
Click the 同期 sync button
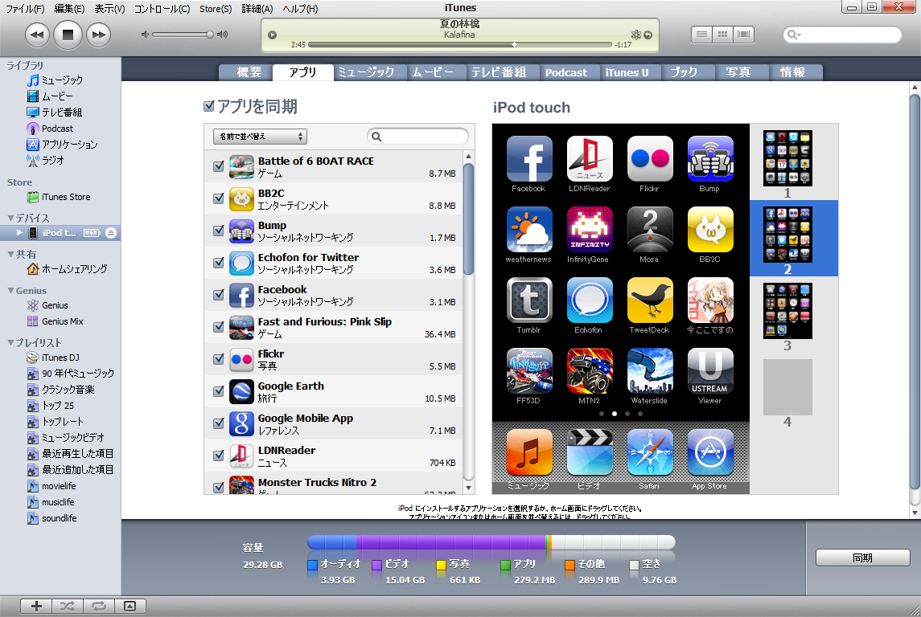[862, 558]
